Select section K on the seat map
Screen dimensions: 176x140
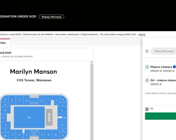pyautogui.click(x=63, y=99)
